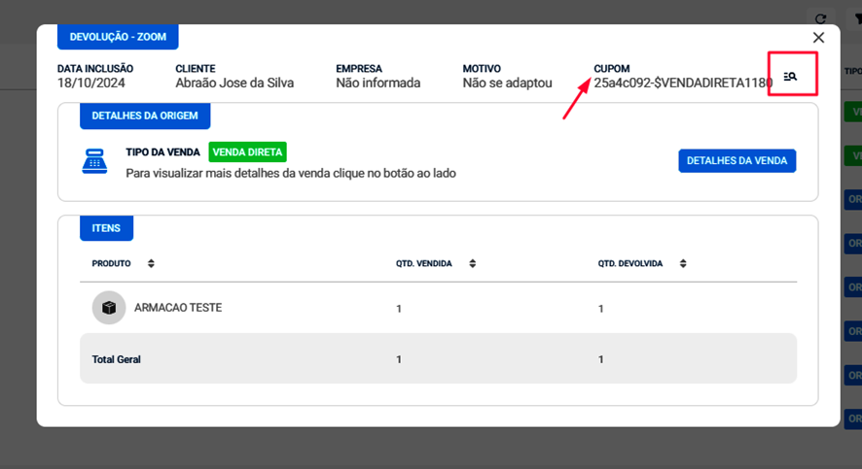The image size is (862, 469).
Task: Sort by the QTD. VENDIDA arrows
Action: click(472, 263)
